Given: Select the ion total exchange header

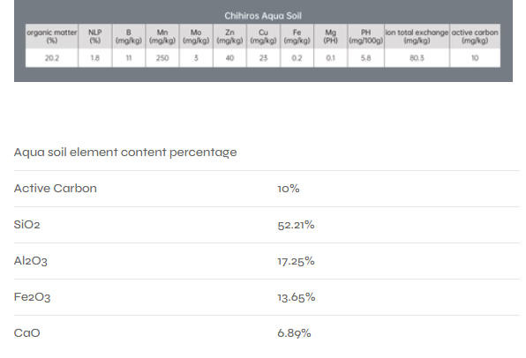Looking at the screenshot, I should click(x=417, y=36).
